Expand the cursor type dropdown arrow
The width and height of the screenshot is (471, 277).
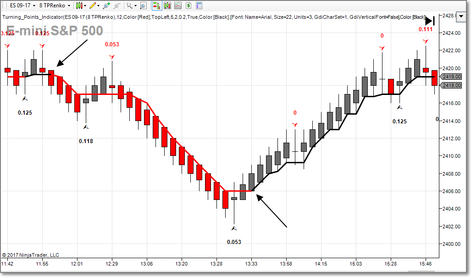(135, 6)
